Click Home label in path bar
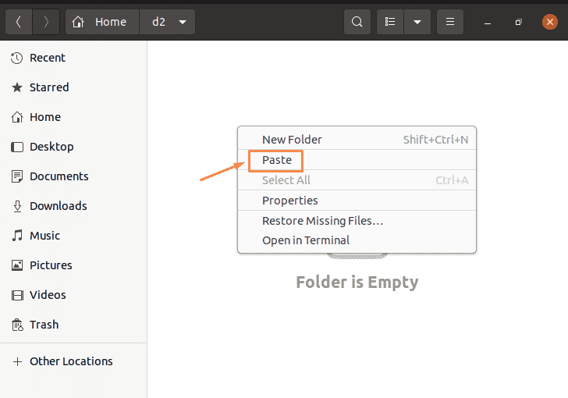The image size is (568, 398). pos(111,22)
